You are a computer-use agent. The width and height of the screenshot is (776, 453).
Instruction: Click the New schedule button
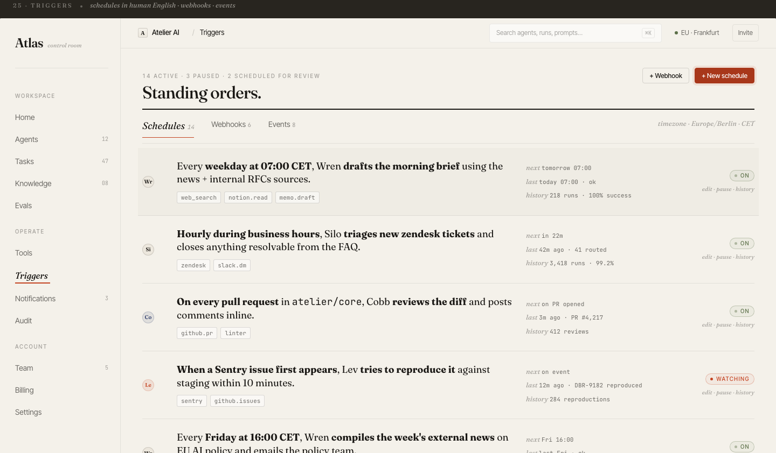(724, 76)
